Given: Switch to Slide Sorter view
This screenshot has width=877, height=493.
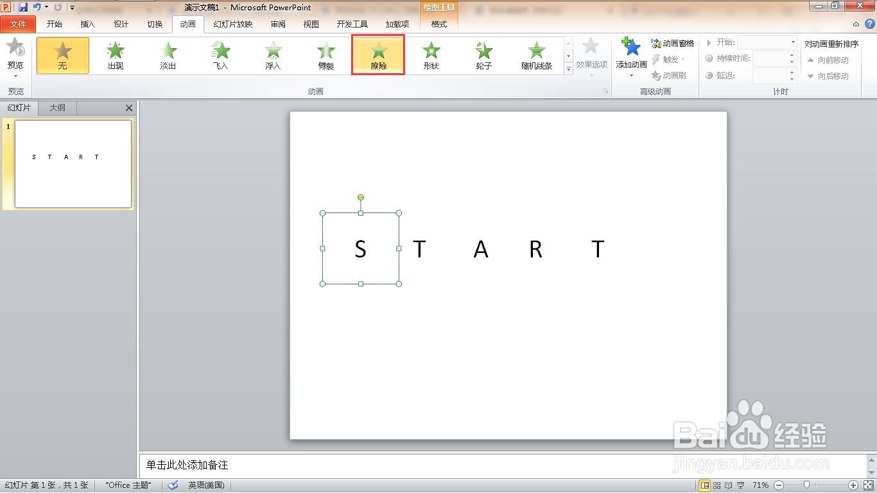Looking at the screenshot, I should point(717,485).
